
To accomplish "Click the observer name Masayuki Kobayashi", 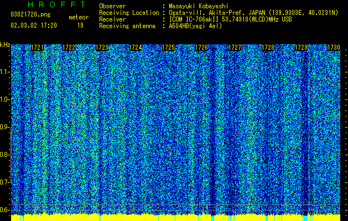I will 199,6.
